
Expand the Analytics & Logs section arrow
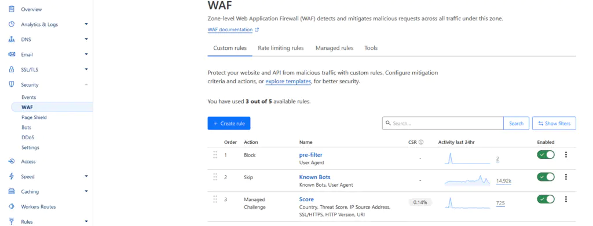86,24
